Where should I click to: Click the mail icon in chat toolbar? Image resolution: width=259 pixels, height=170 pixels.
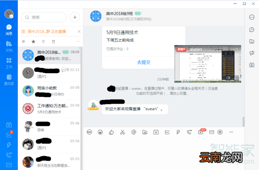pos(212,132)
